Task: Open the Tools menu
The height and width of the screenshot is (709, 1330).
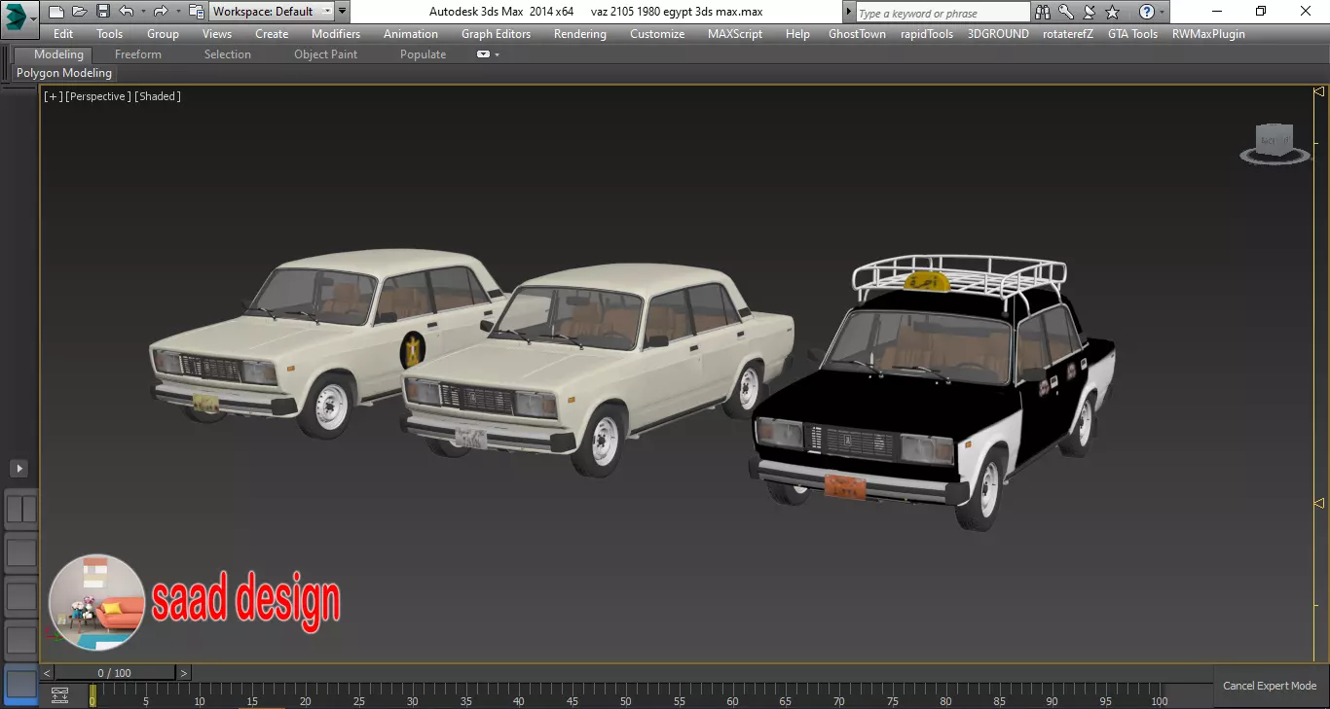Action: pyautogui.click(x=110, y=34)
